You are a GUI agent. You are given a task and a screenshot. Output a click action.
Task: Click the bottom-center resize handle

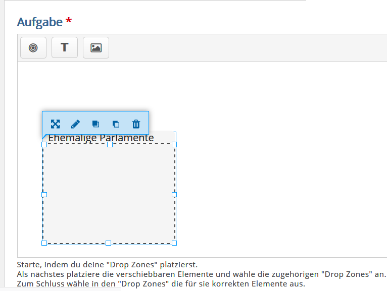(x=108, y=243)
